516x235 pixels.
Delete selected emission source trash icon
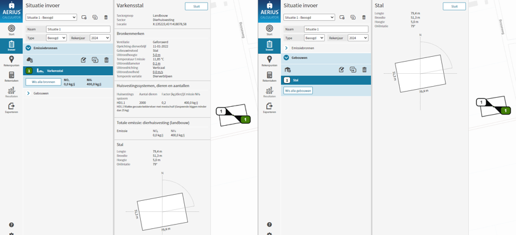click(x=107, y=60)
